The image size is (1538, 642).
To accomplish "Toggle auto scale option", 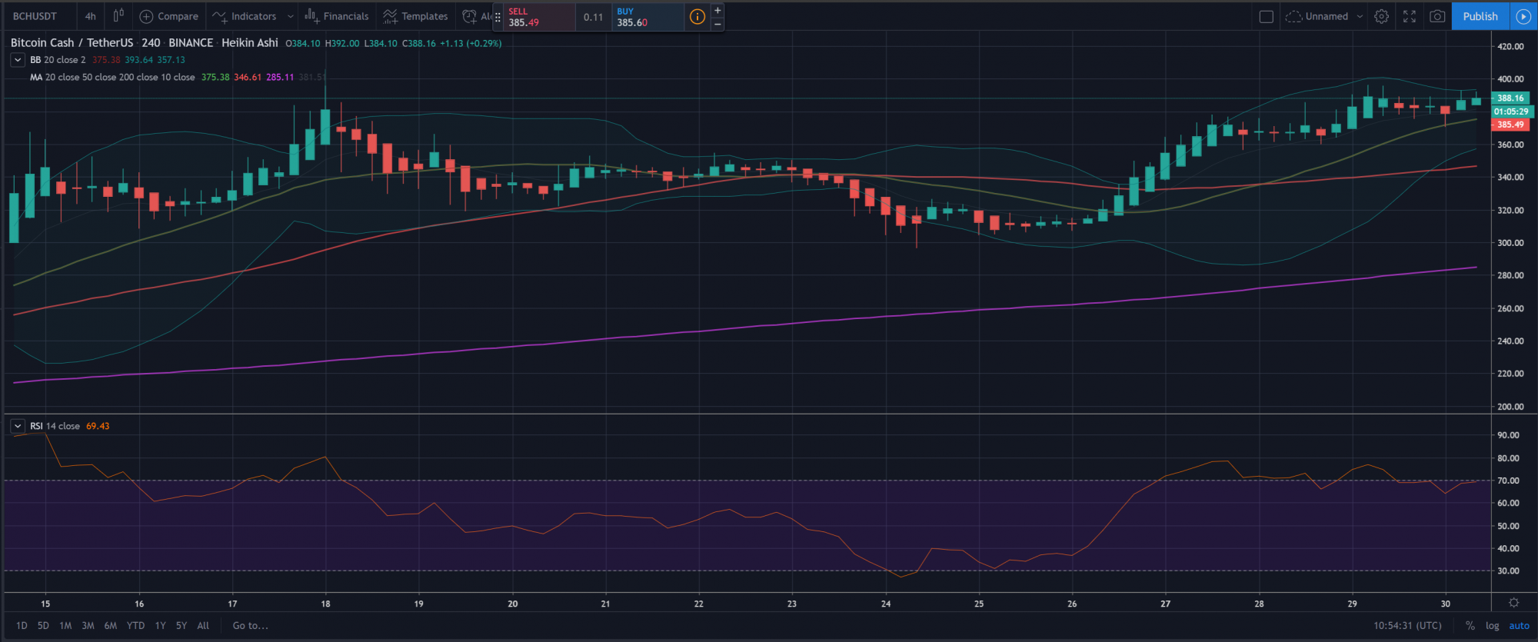I will point(1519,626).
